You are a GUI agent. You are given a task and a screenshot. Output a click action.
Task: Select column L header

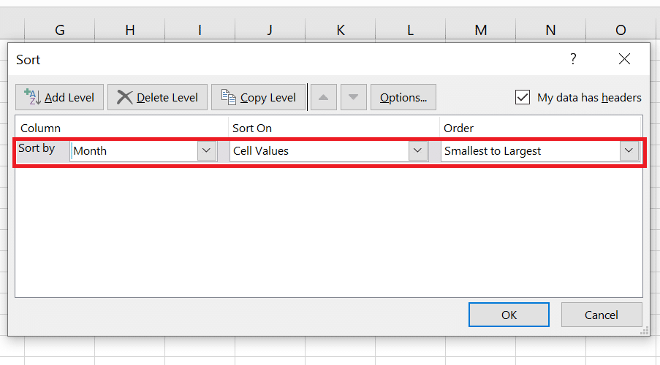click(x=410, y=30)
